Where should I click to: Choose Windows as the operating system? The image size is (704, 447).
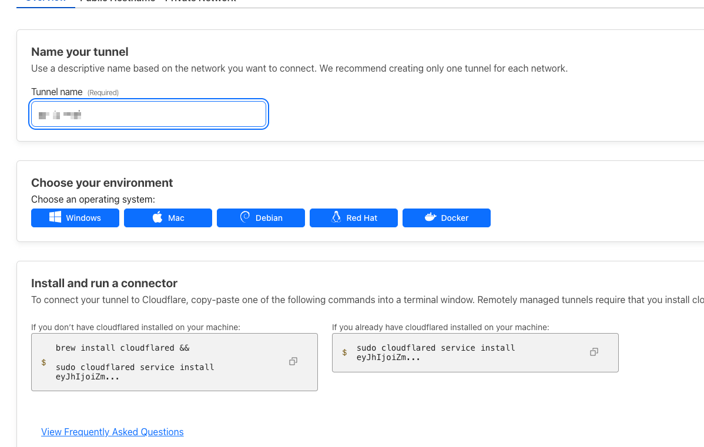(75, 218)
